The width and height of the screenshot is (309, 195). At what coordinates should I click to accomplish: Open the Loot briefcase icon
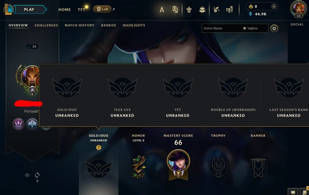(x=202, y=9)
